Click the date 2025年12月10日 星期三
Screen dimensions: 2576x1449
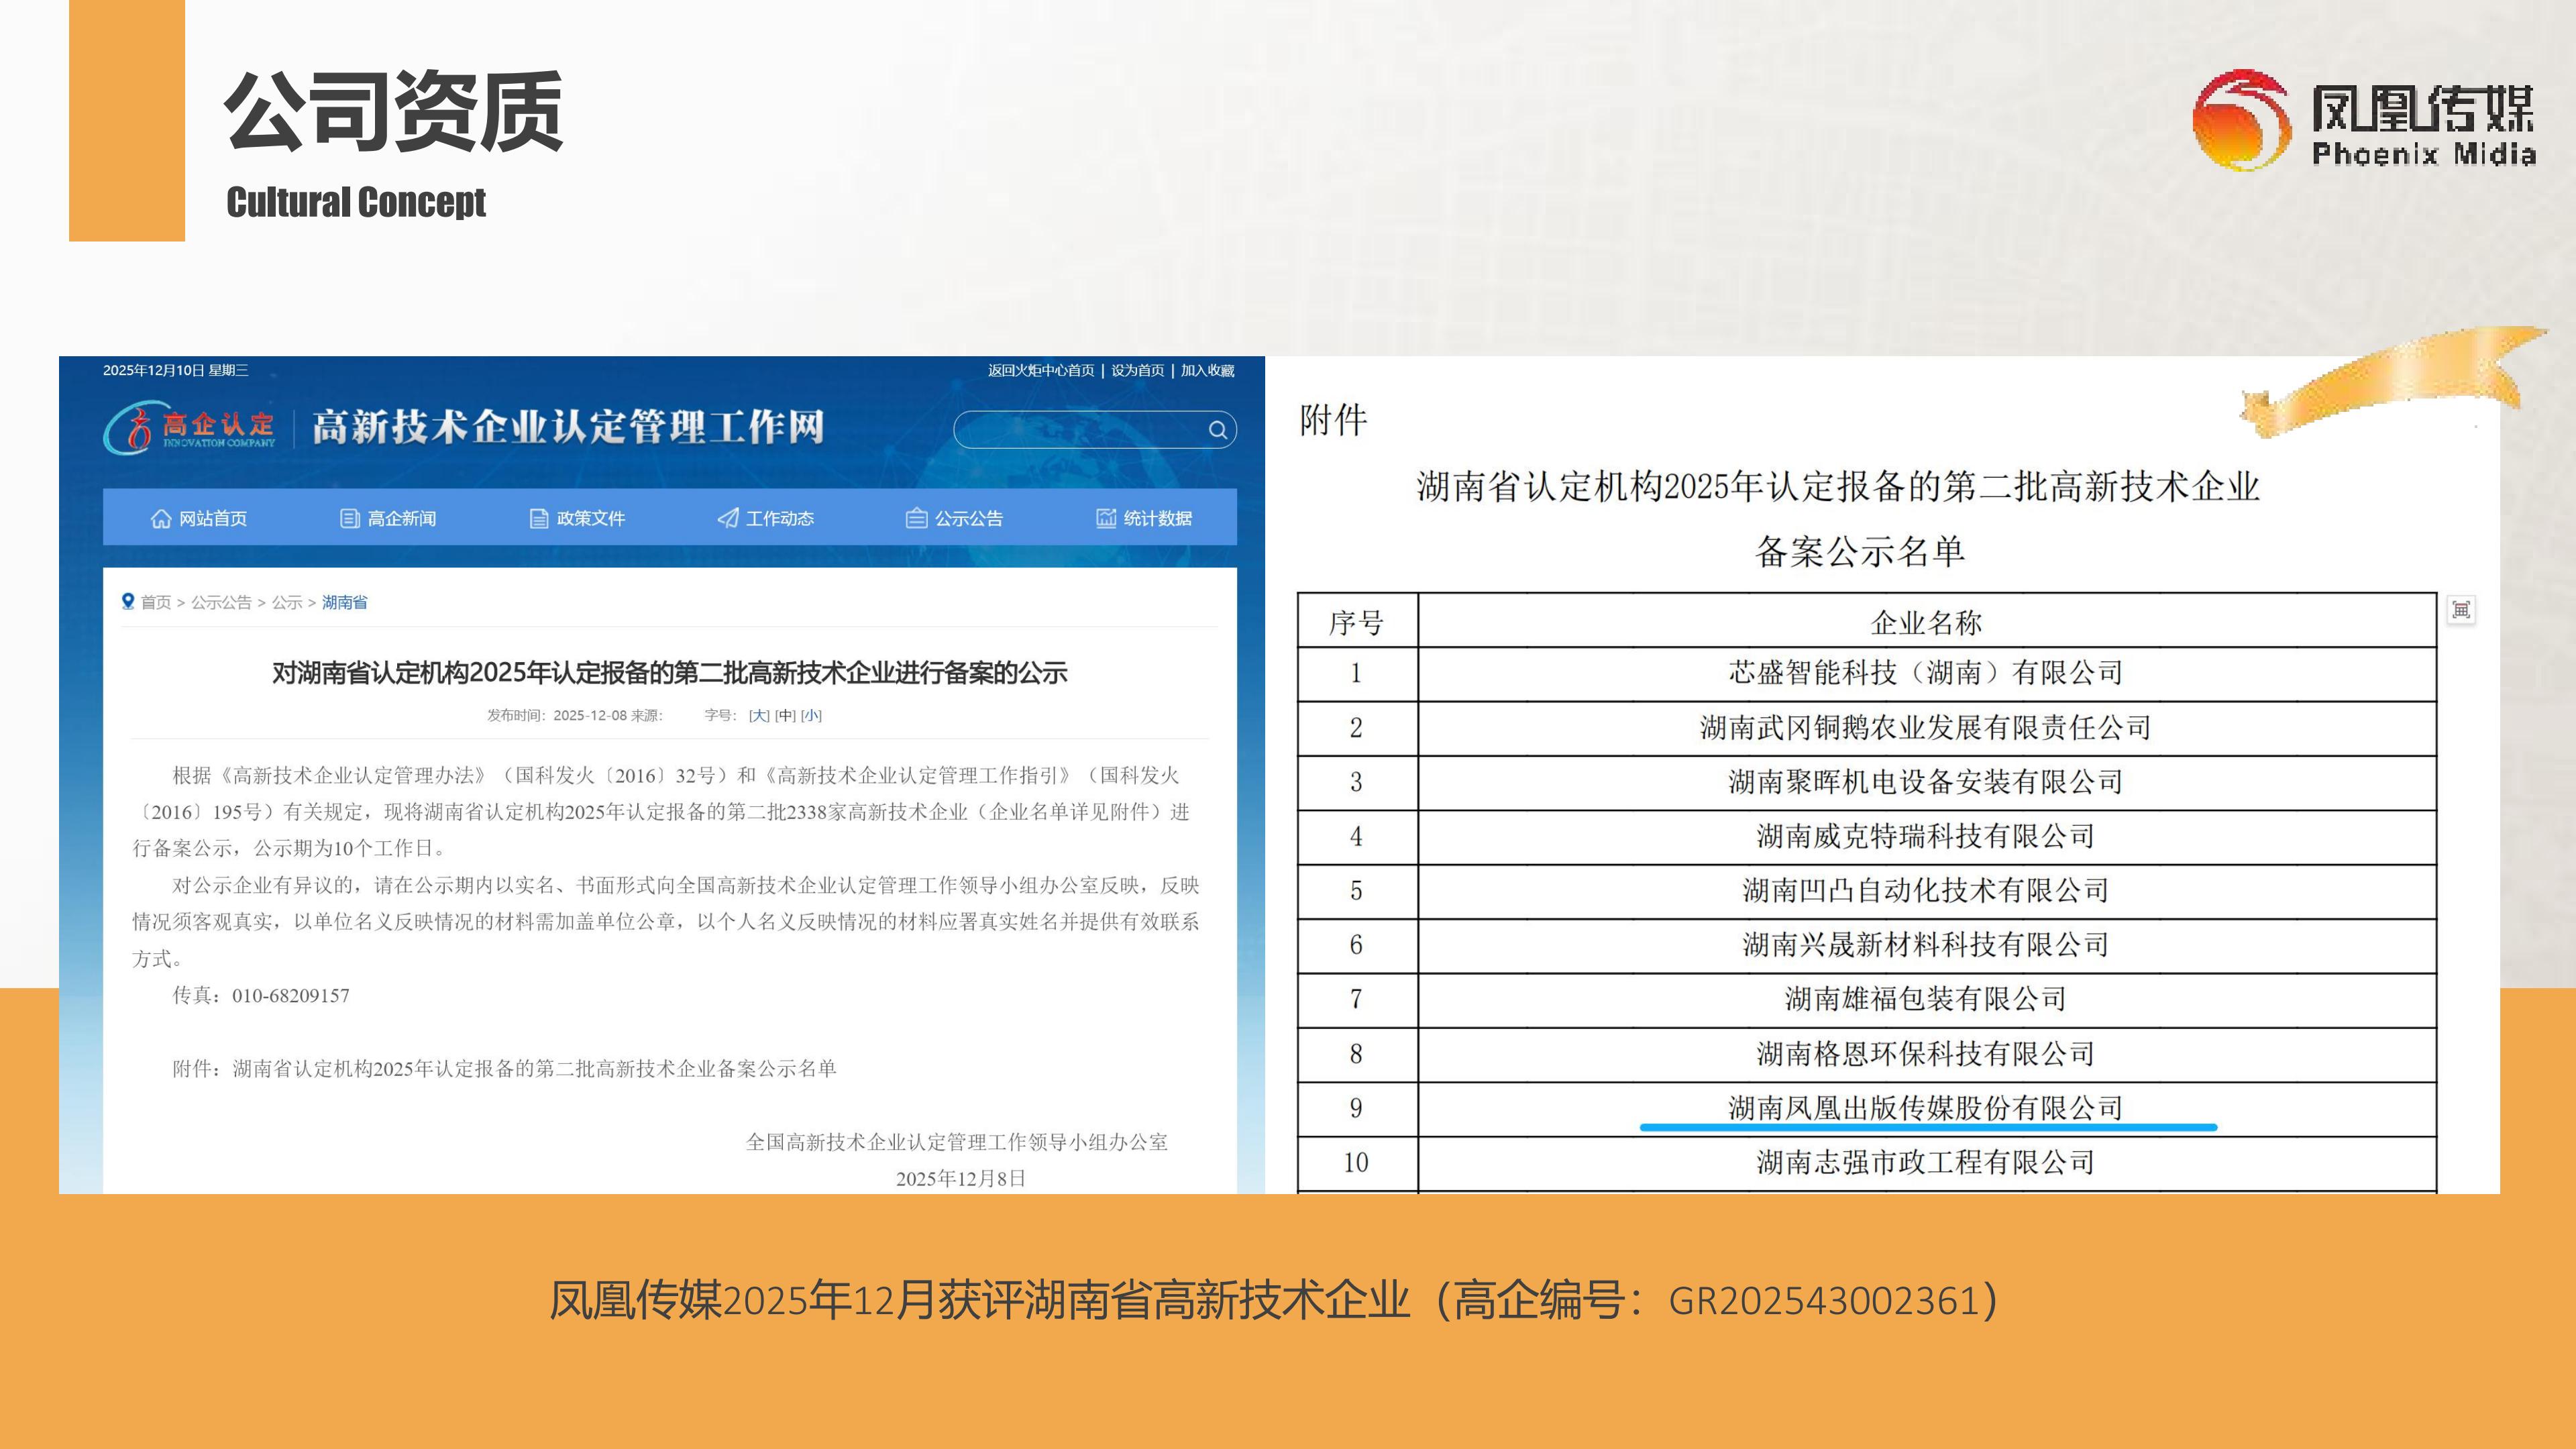click(176, 370)
